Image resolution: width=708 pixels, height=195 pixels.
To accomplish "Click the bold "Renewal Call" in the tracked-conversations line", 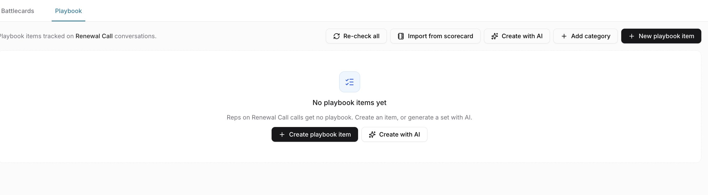I will tap(94, 36).
